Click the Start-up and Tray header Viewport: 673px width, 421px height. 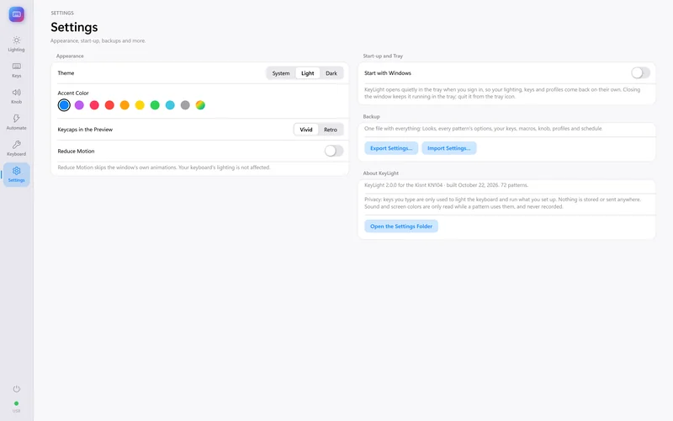click(x=383, y=56)
